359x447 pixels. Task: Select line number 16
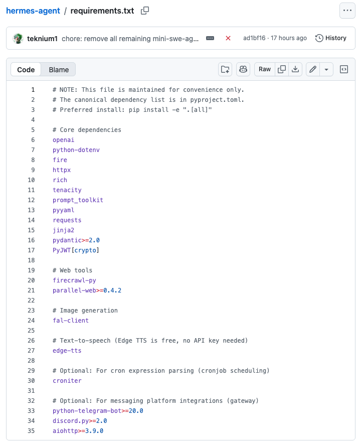[32, 240]
